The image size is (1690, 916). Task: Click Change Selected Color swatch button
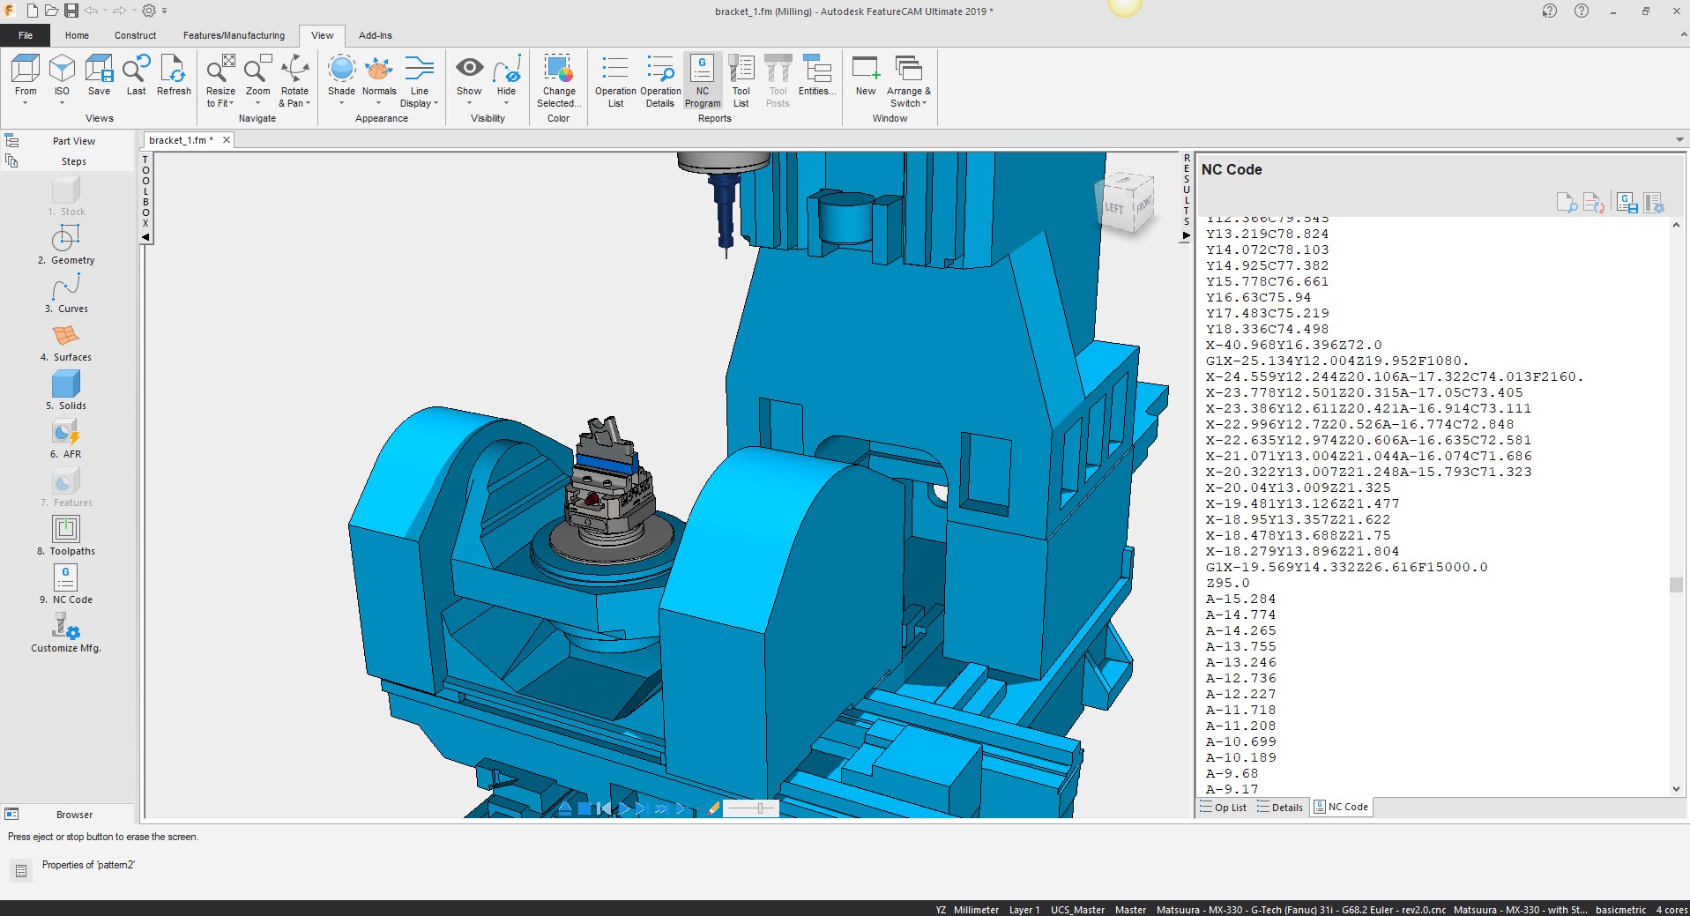559,80
